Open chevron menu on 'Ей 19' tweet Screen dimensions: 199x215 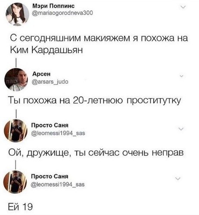[178, 179]
